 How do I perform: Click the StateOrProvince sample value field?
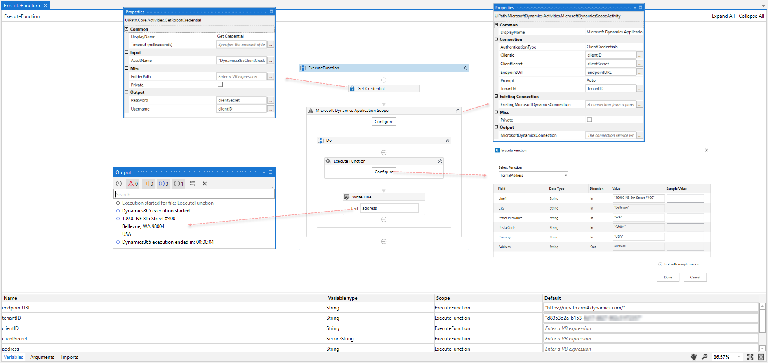pos(685,217)
